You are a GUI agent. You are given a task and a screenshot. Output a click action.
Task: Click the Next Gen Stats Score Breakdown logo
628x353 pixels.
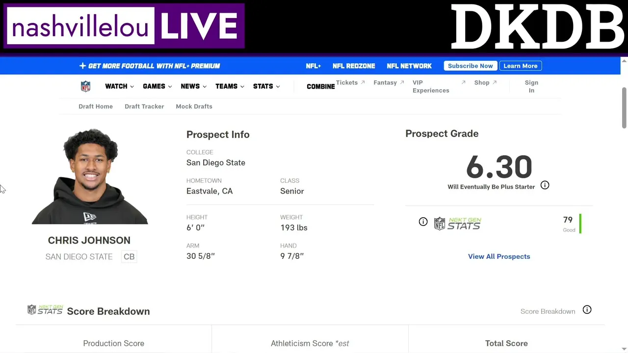[x=45, y=310]
